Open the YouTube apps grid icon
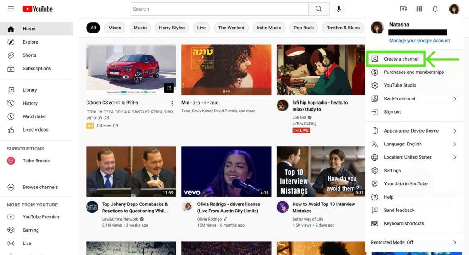 pyautogui.click(x=419, y=9)
